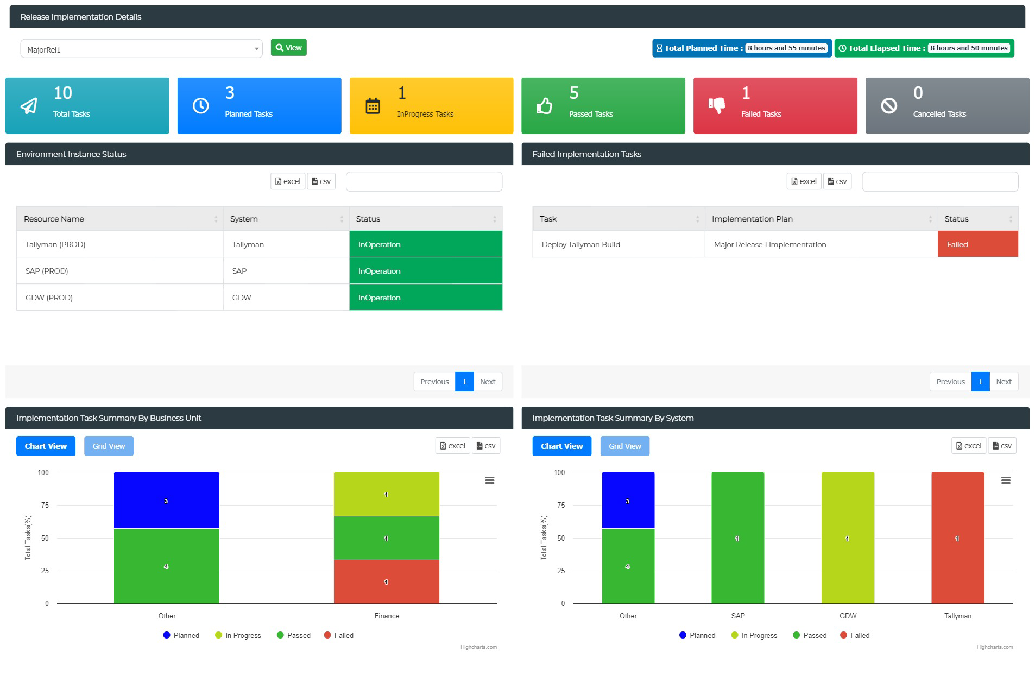Export System summary to excel
The height and width of the screenshot is (676, 1035).
pos(969,446)
